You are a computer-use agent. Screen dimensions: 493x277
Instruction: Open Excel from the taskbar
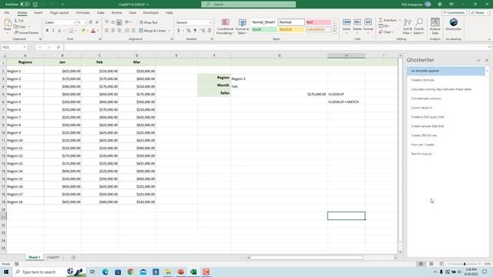point(193,272)
